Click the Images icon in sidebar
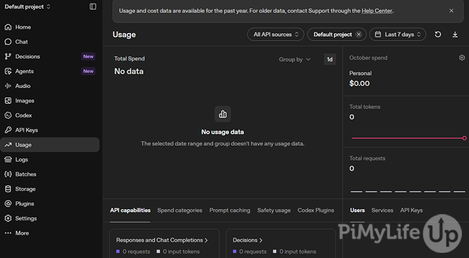 8,101
